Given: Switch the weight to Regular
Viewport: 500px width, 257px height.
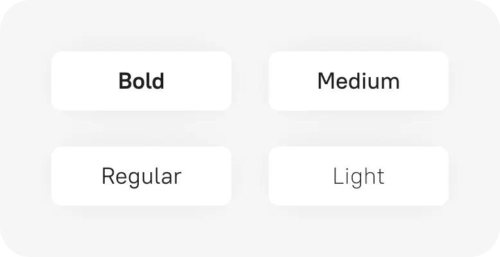Looking at the screenshot, I should click(141, 176).
